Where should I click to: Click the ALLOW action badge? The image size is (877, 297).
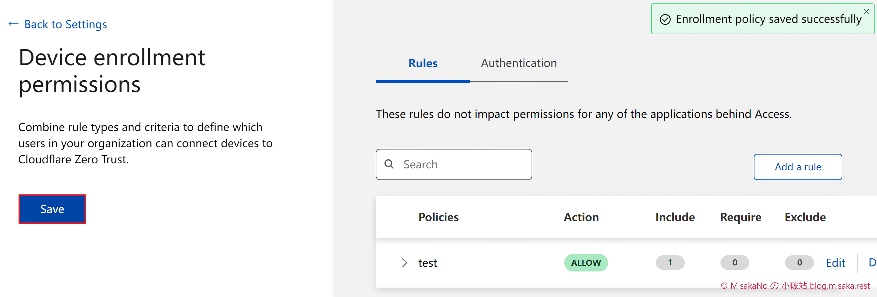[x=585, y=263]
